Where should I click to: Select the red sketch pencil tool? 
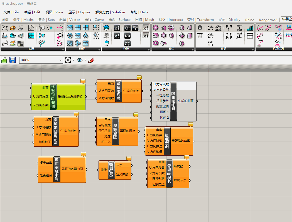click(91, 60)
